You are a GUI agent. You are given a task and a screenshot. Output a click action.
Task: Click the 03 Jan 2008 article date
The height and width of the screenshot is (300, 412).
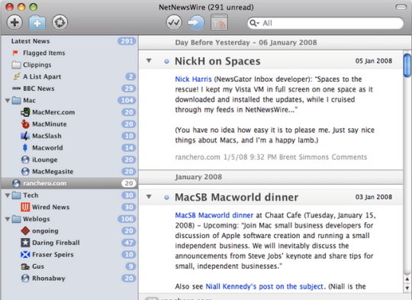(374, 197)
